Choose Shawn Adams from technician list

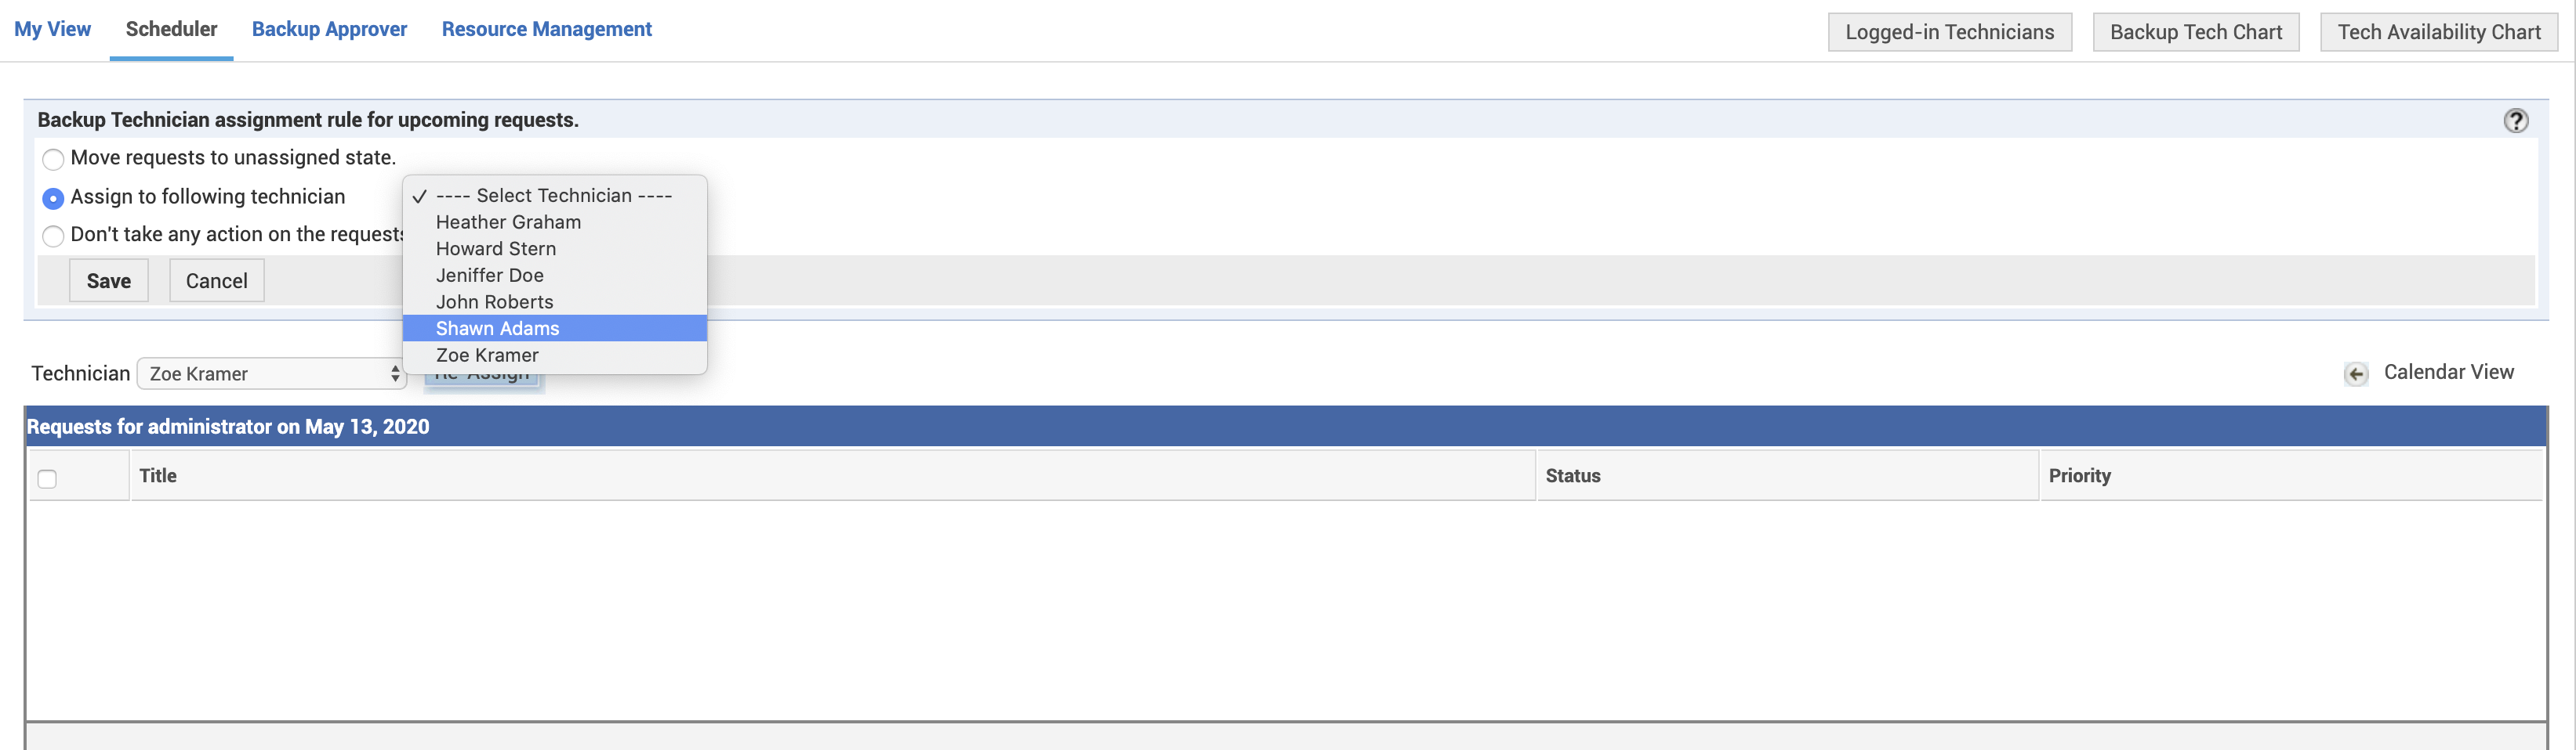click(x=497, y=329)
